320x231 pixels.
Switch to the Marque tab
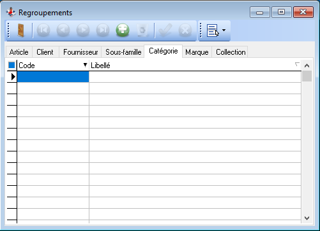pos(197,52)
